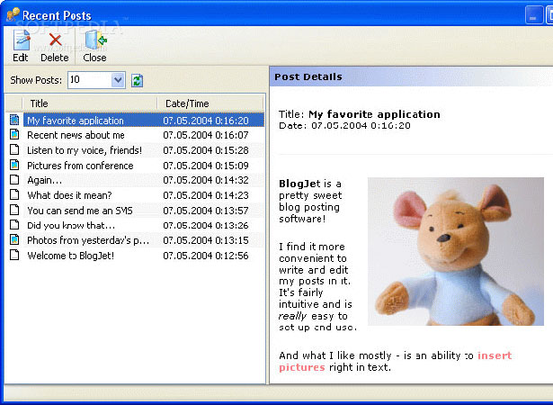Click the Show Posts value field showing 10
This screenshot has width=553, height=405.
point(90,80)
